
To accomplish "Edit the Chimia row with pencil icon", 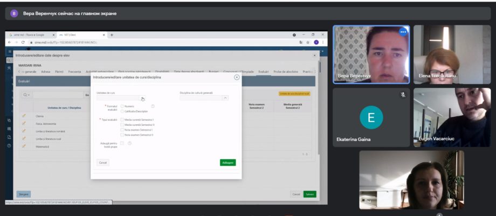I will click(x=24, y=116).
